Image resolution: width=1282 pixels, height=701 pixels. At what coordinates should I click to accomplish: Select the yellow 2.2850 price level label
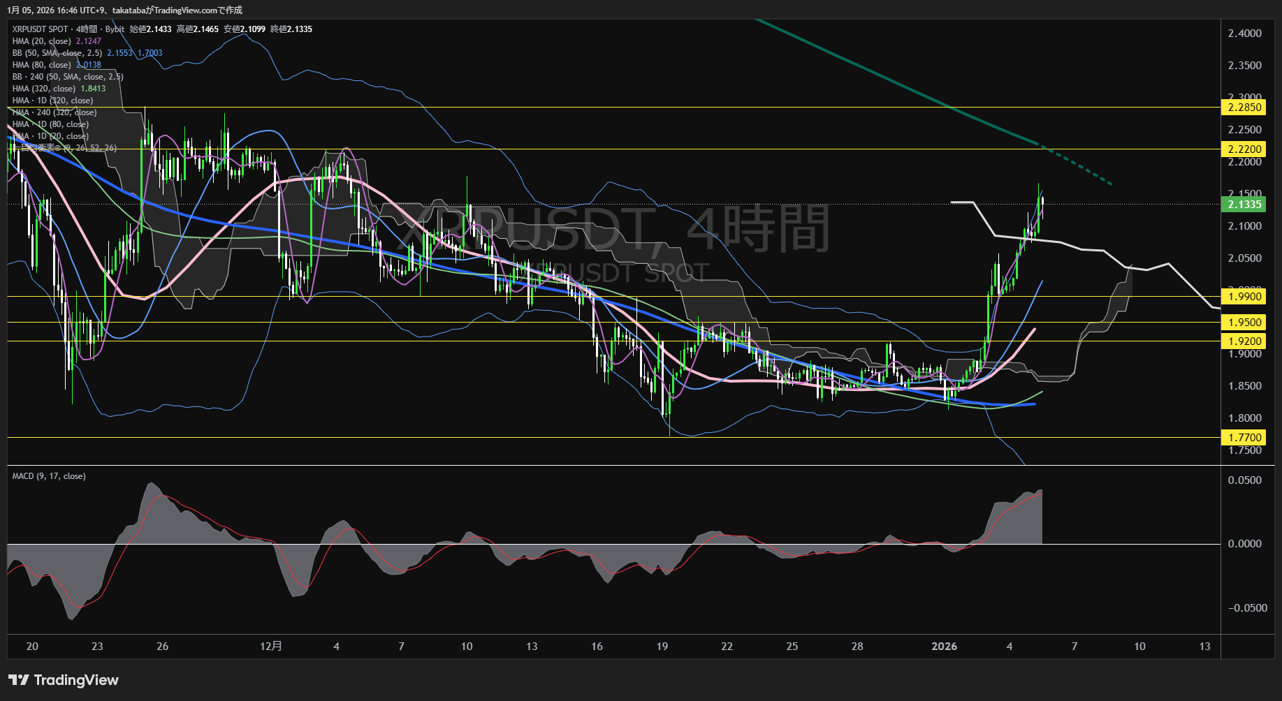pyautogui.click(x=1246, y=108)
